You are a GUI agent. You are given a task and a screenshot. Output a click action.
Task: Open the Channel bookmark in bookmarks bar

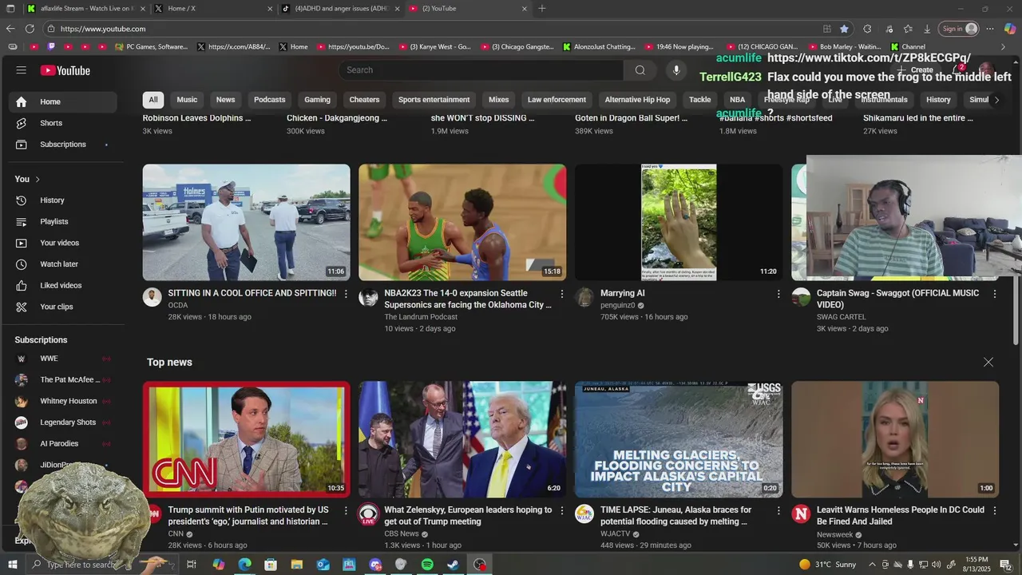pos(909,46)
